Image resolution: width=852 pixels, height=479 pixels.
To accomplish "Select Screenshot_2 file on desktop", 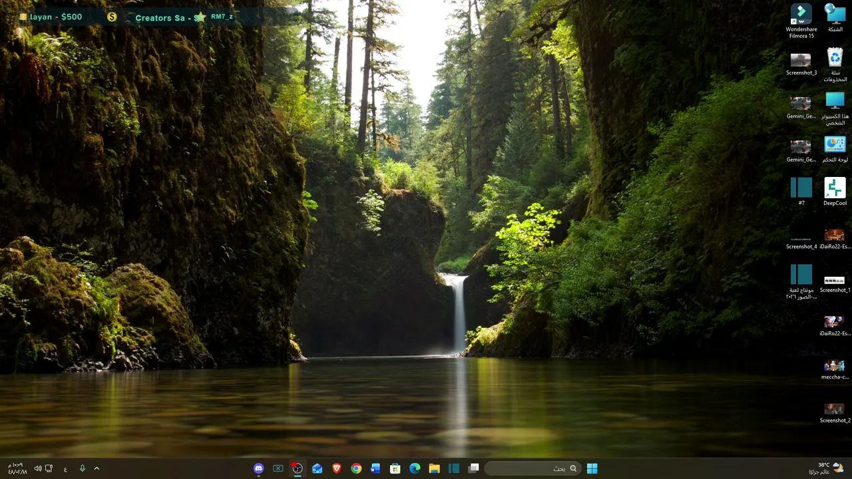I will click(x=835, y=413).
